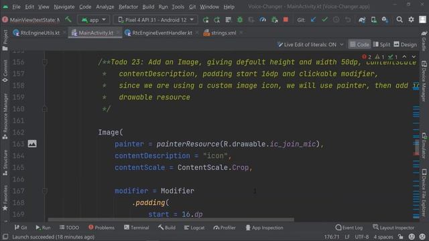
Task: Open the Favorites side panel
Action: click(x=5, y=198)
